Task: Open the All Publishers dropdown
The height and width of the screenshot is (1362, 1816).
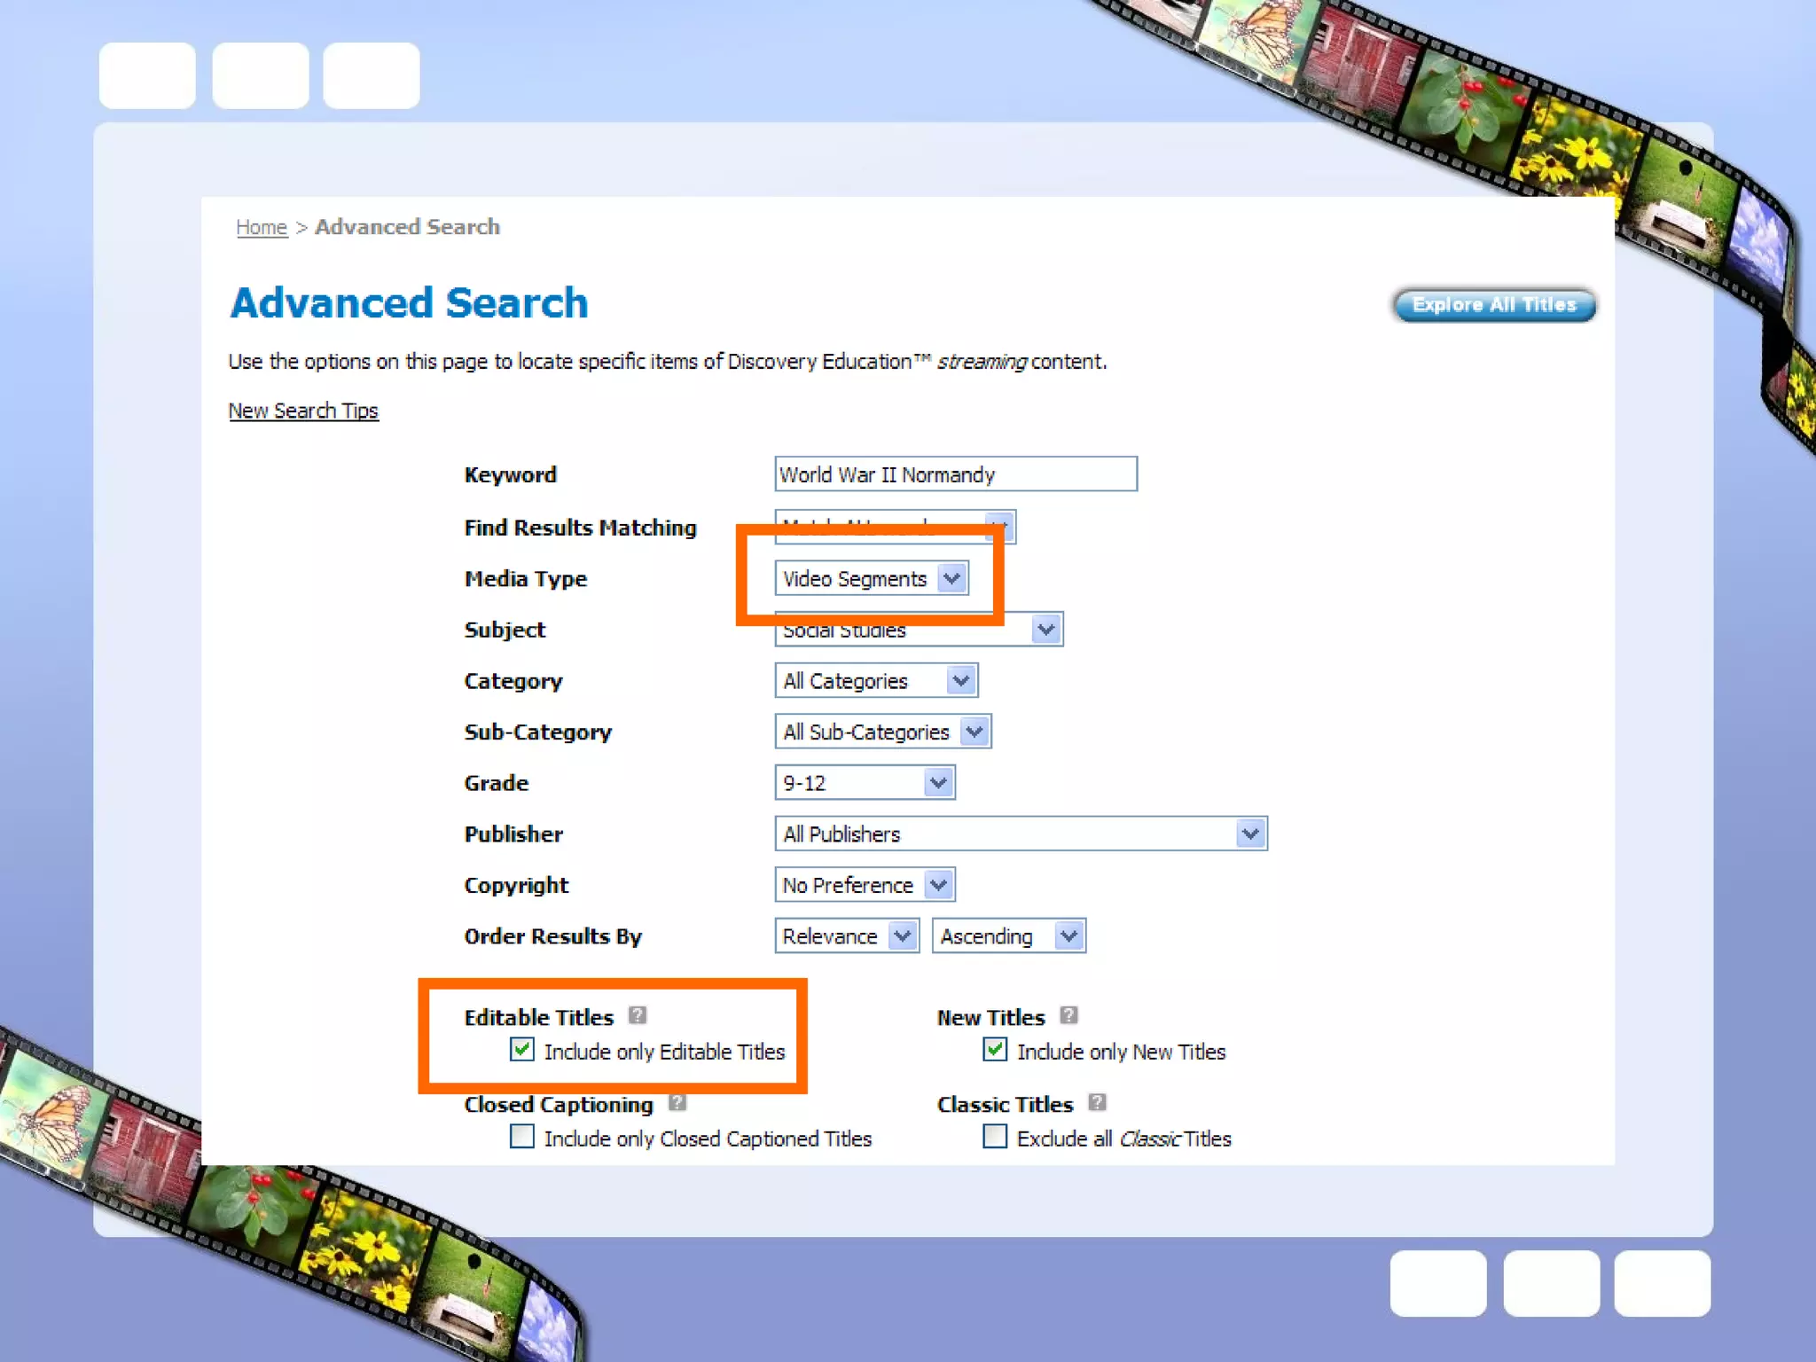Action: [x=1020, y=834]
